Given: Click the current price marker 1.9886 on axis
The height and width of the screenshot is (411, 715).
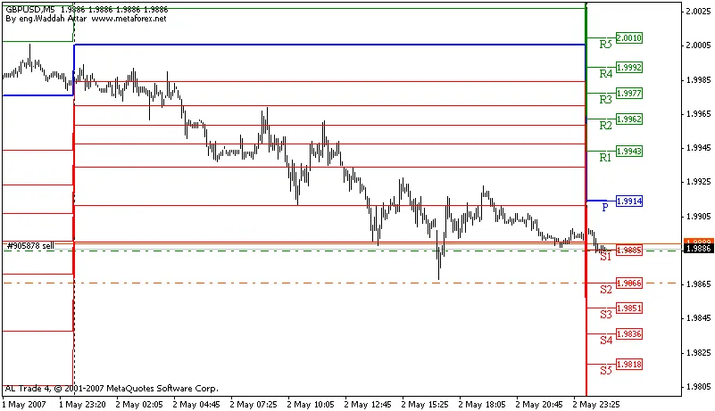Looking at the screenshot, I should click(x=697, y=250).
